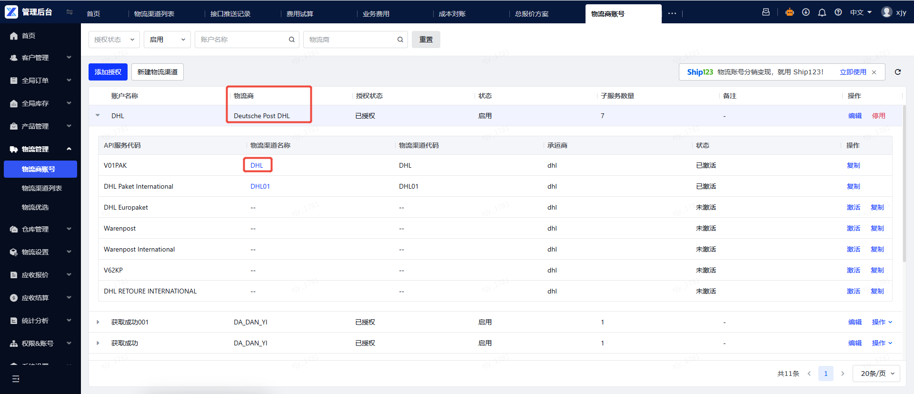Expand 应收报价 sidebar menu
The height and width of the screenshot is (394, 914).
click(x=40, y=275)
